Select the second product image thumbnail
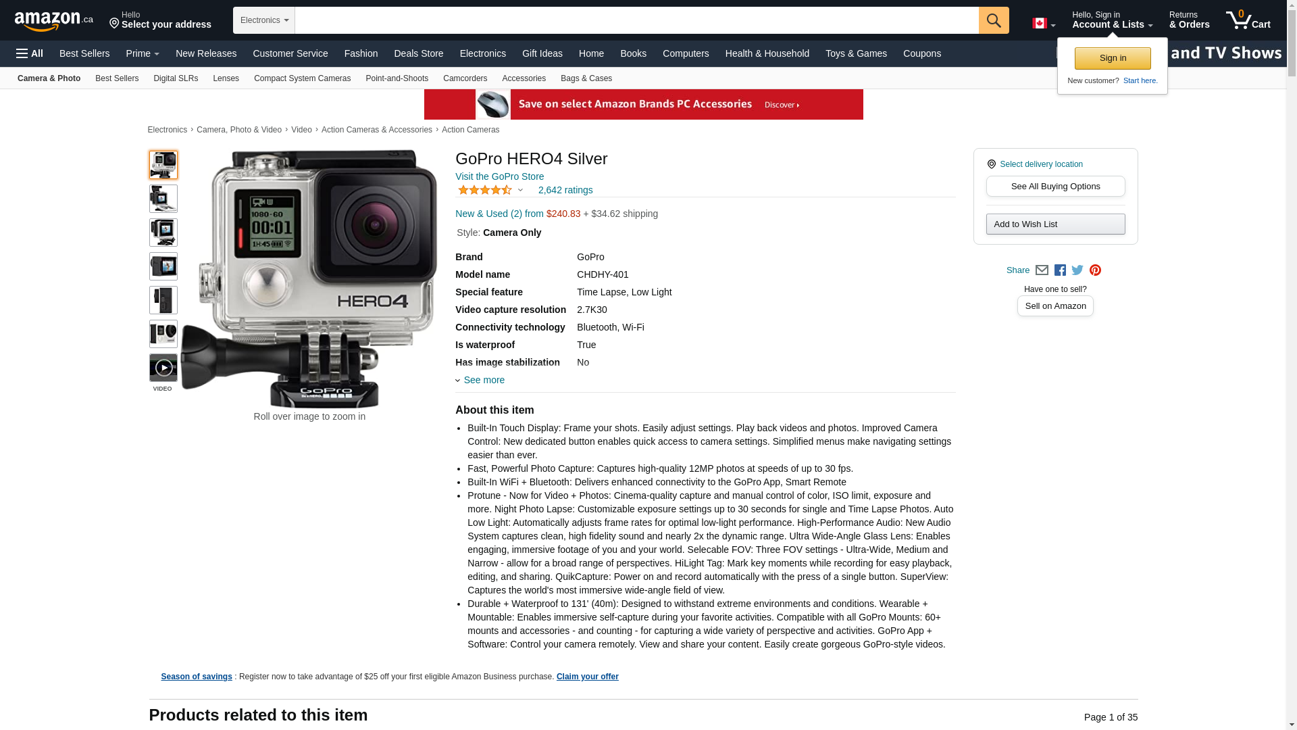The width and height of the screenshot is (1297, 730). 163,199
